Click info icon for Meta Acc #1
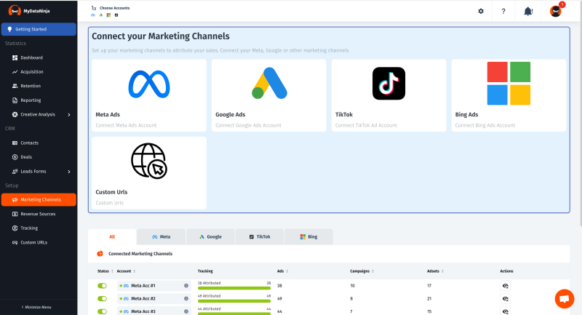The height and width of the screenshot is (315, 582). point(186,286)
